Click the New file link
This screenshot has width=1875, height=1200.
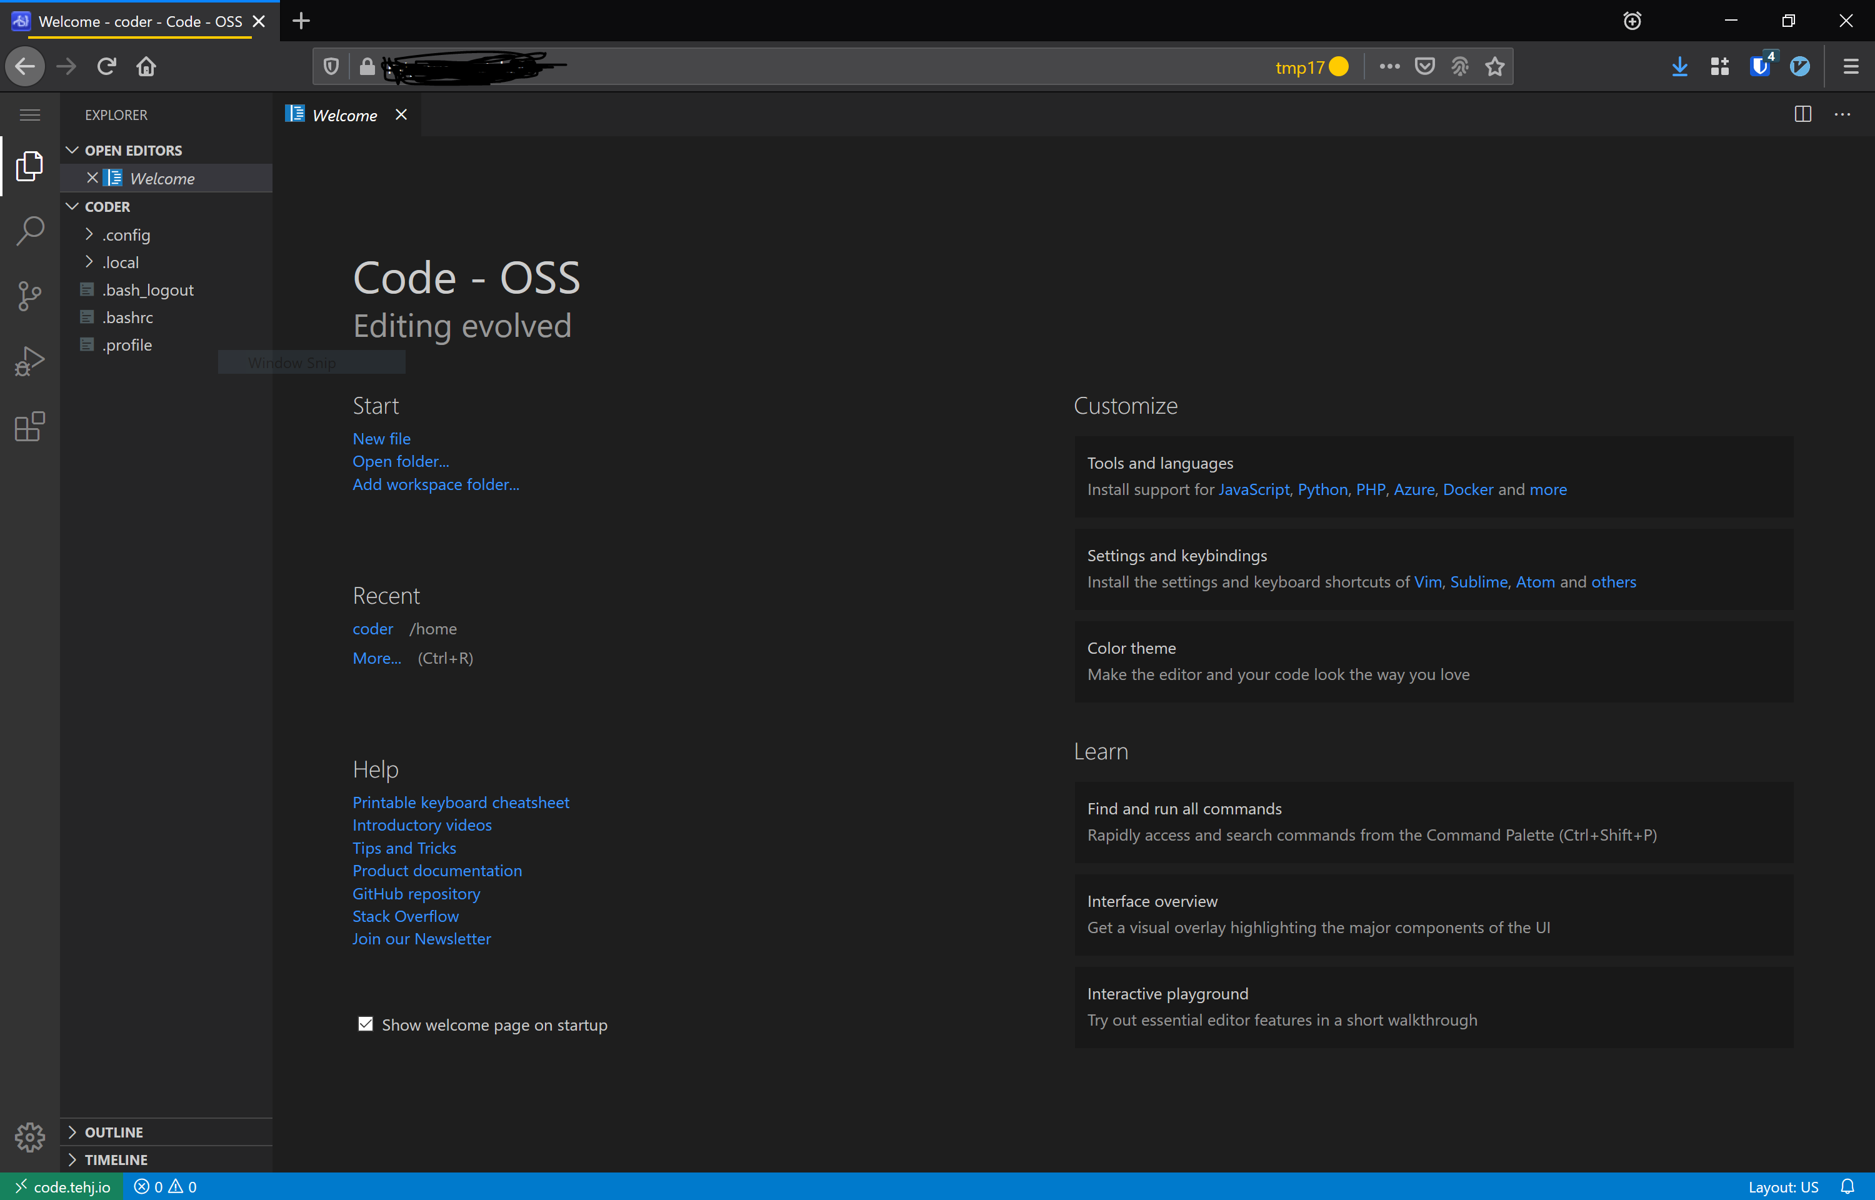381,439
